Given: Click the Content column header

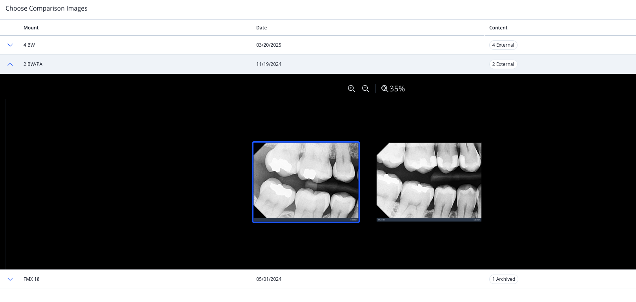Looking at the screenshot, I should pos(498,28).
